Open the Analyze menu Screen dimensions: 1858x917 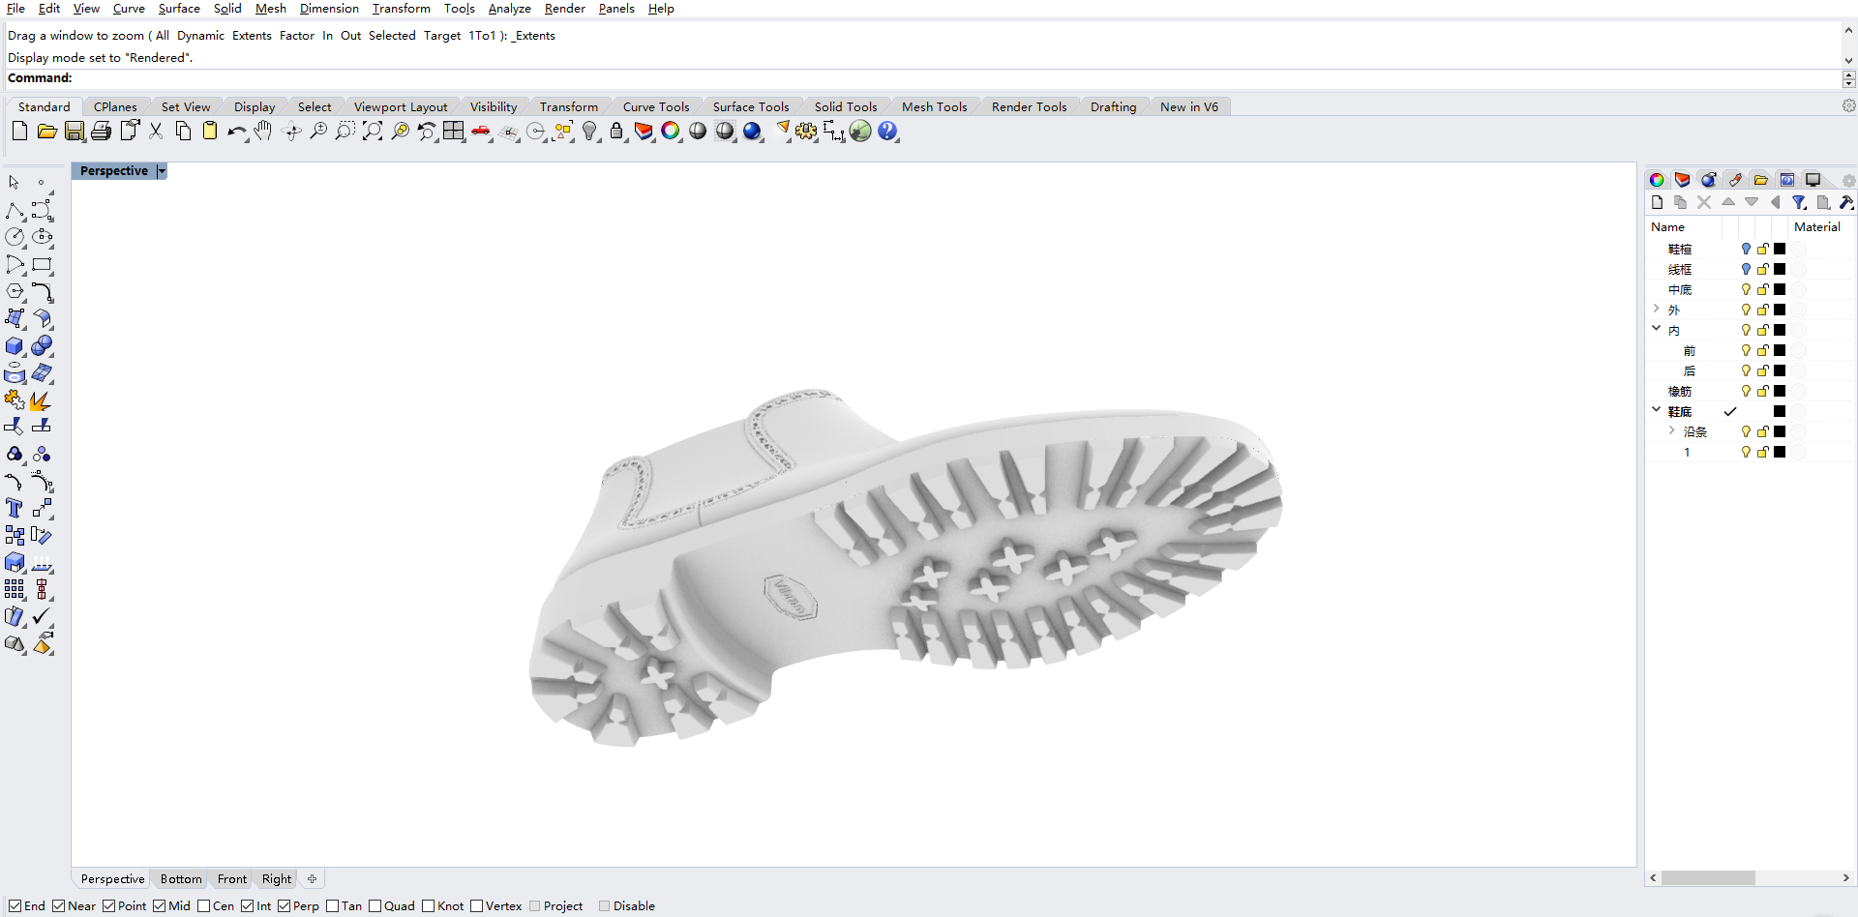coord(509,9)
